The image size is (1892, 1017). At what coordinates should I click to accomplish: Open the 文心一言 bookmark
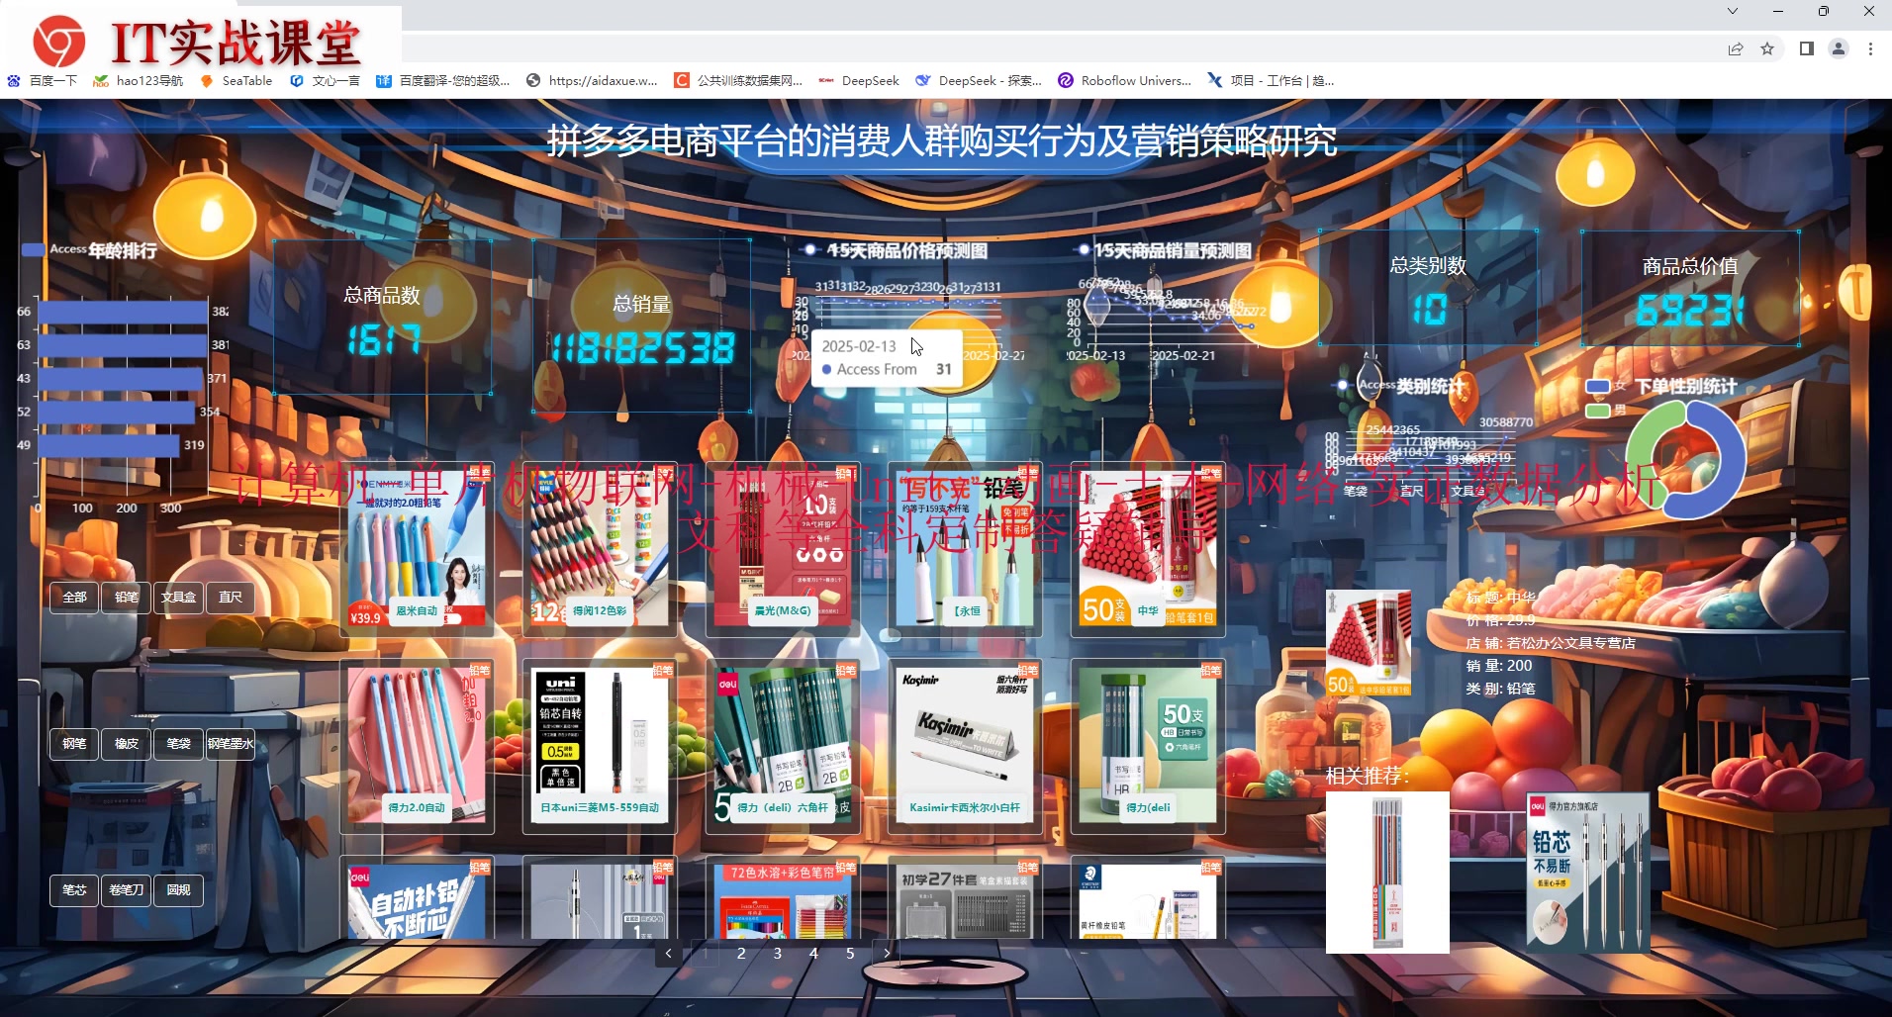325,80
